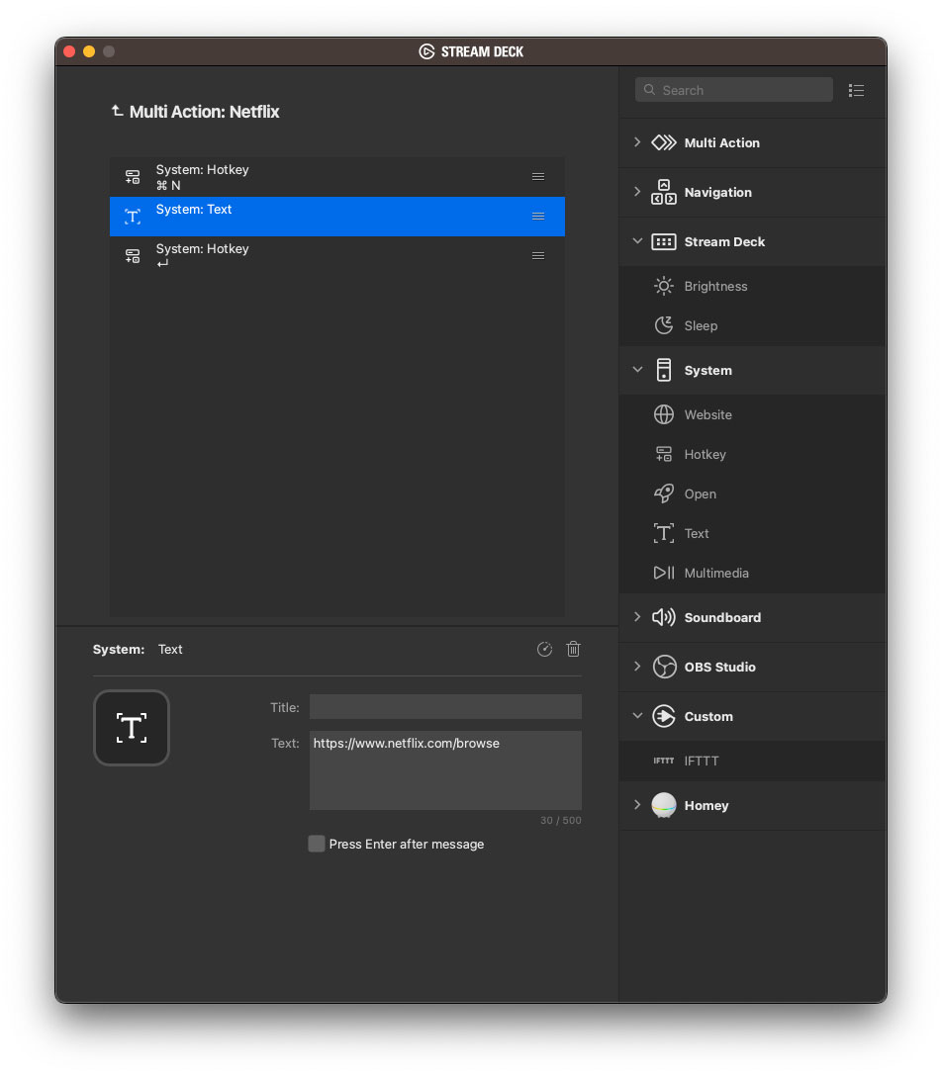Toggle the action list view icon next to Search
This screenshot has height=1076, width=942.
click(x=856, y=91)
